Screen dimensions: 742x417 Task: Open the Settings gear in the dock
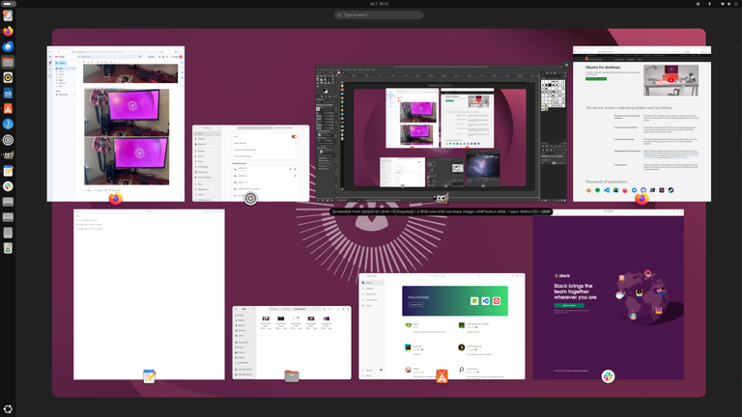[x=8, y=140]
